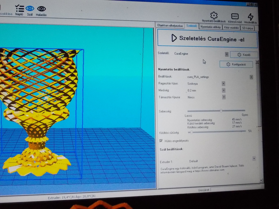Select the Kézi vezérlés tab
Image resolution: width=279 pixels, height=209 pixels.
click(x=231, y=28)
